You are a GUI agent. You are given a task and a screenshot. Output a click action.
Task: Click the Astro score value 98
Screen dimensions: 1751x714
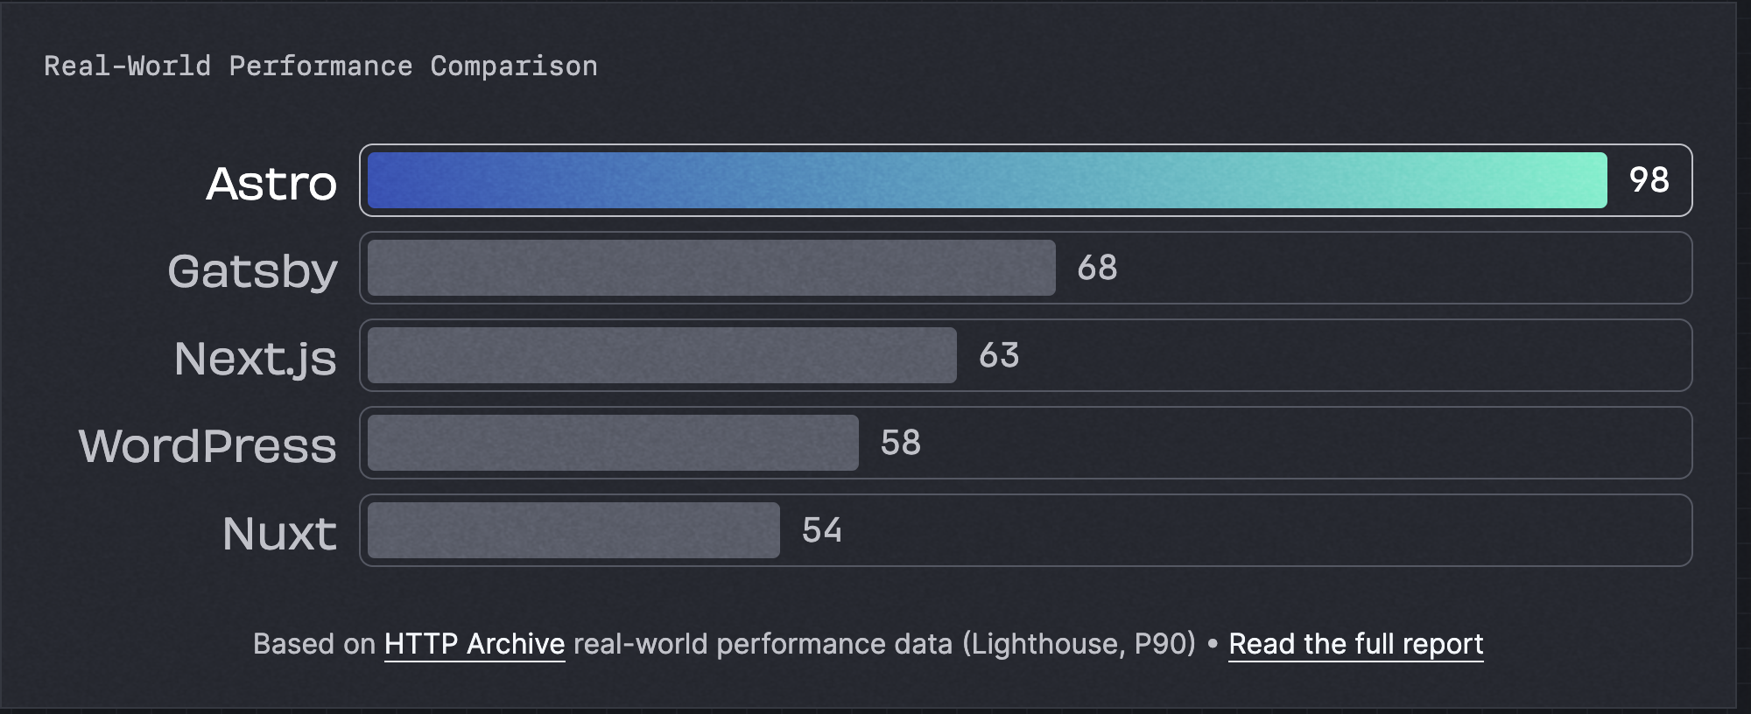coord(1649,180)
